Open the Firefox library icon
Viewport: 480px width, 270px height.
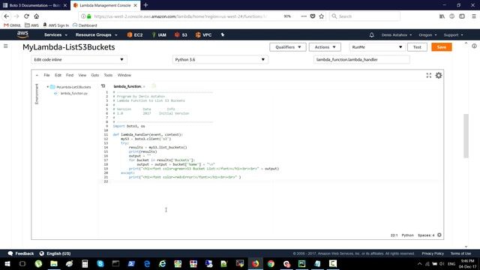(x=442, y=16)
